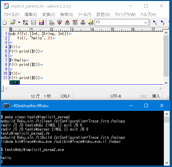Open Grep folder search icon
The image size is (172, 167).
pyautogui.click(x=91, y=22)
